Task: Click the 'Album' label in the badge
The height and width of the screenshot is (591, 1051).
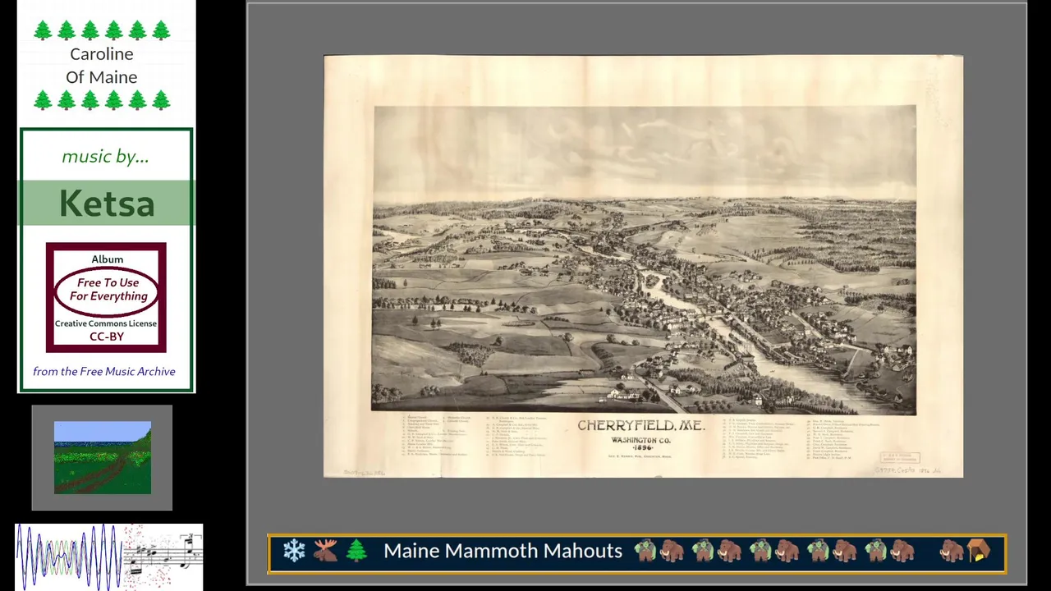Action: click(x=108, y=259)
